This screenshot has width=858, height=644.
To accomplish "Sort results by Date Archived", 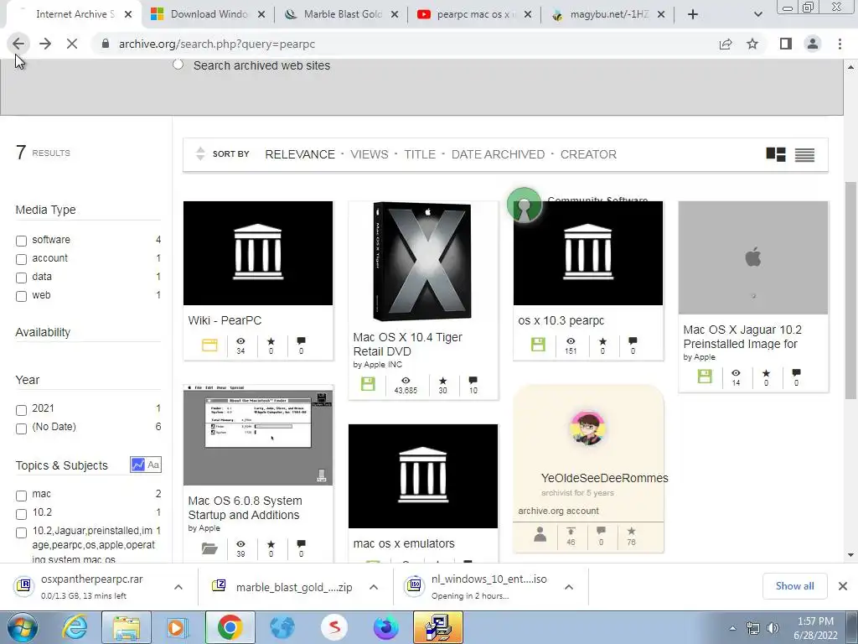I will [x=498, y=154].
